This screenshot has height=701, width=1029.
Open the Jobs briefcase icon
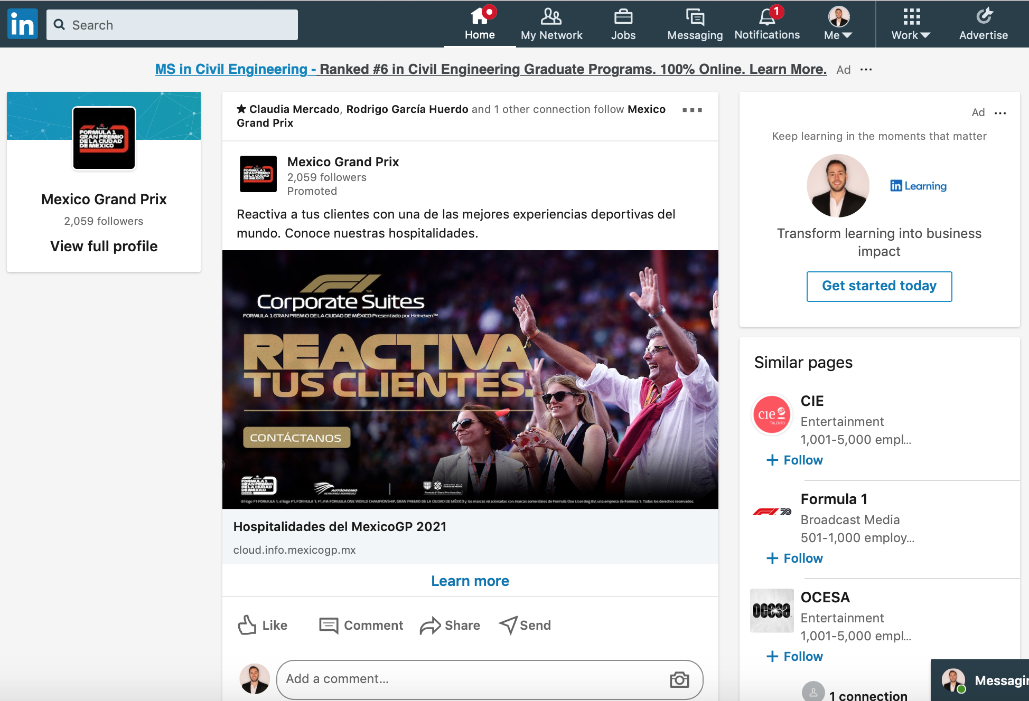pyautogui.click(x=623, y=17)
